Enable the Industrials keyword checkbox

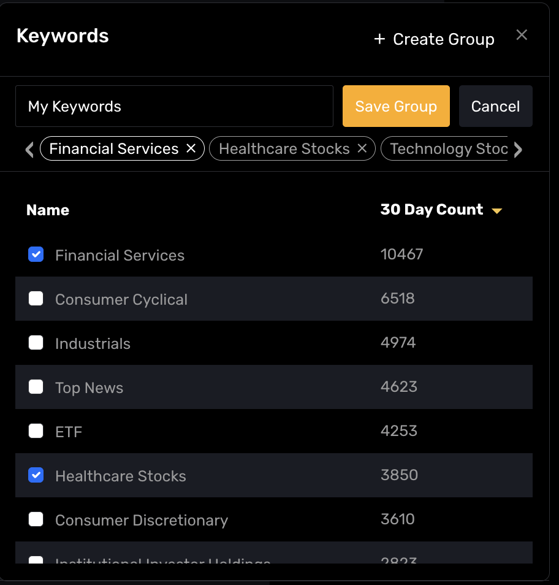(36, 343)
